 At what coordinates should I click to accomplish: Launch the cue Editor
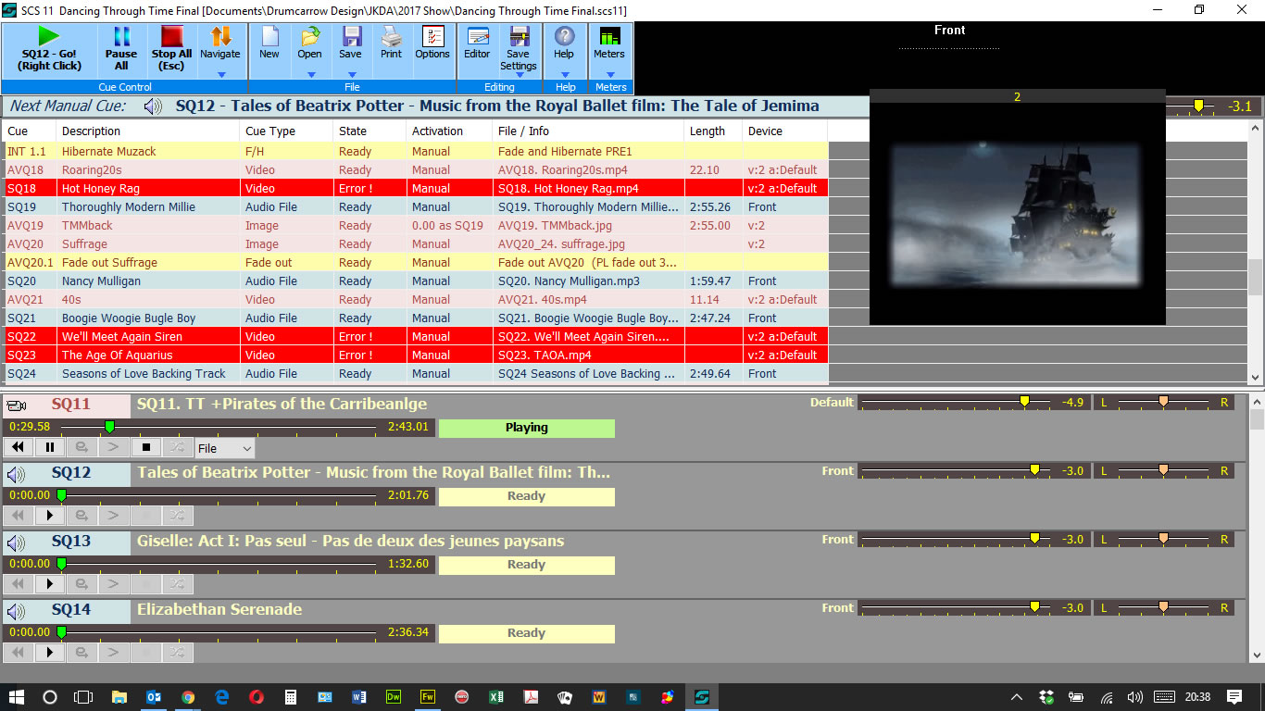477,44
